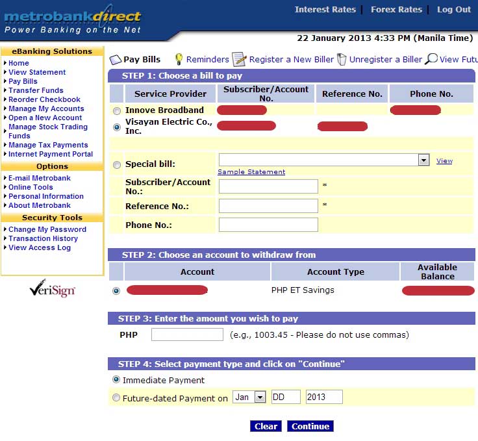This screenshot has width=478, height=441.
Task: Open Forex Rates in the header
Action: tap(396, 10)
